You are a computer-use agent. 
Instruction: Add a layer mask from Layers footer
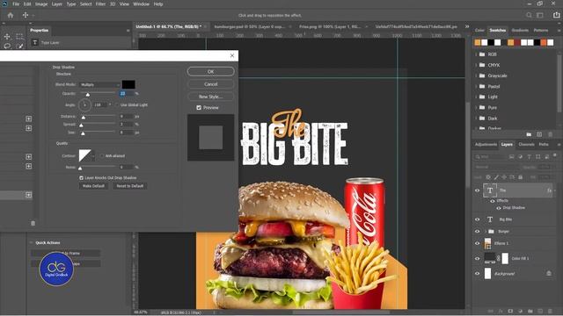coord(510,311)
